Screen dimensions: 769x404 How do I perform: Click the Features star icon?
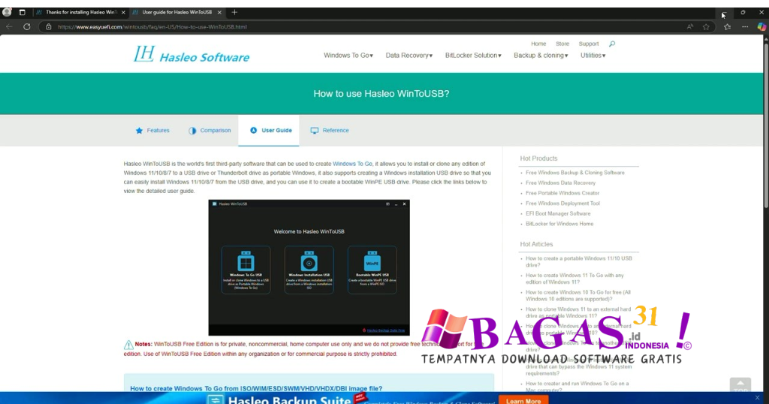(x=139, y=131)
